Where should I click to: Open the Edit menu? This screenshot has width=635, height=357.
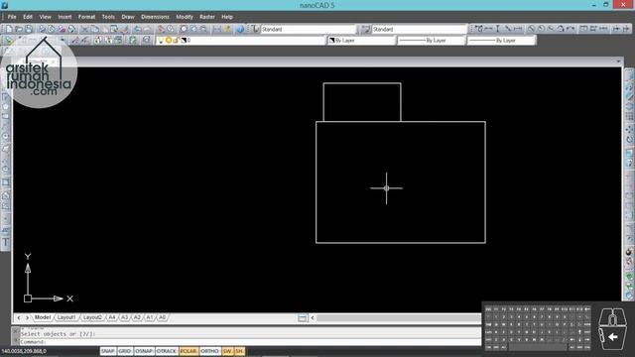[x=28, y=17]
